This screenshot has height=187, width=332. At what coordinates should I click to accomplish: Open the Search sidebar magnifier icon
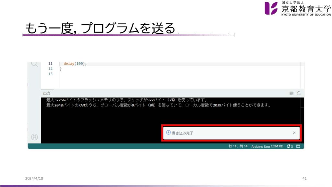tap(34, 64)
